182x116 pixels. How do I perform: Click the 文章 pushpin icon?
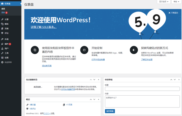(x=2, y=19)
